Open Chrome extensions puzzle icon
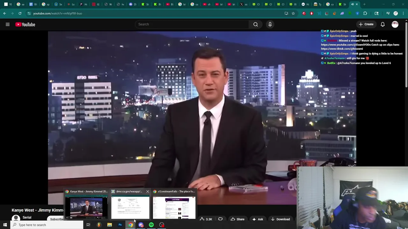The image size is (408, 229). [365, 13]
